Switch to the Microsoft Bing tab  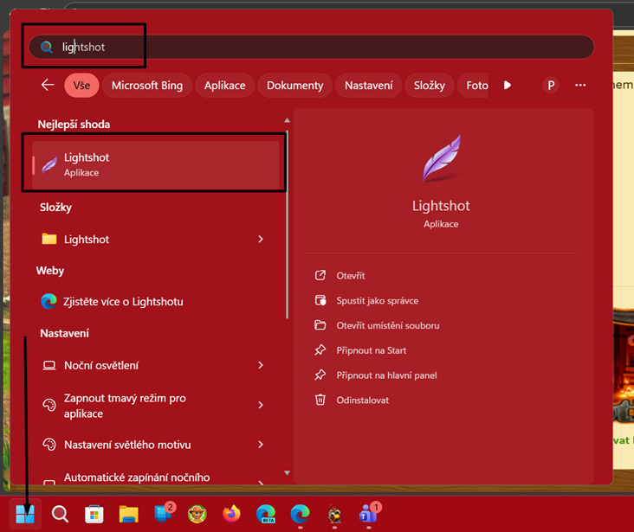coord(147,86)
